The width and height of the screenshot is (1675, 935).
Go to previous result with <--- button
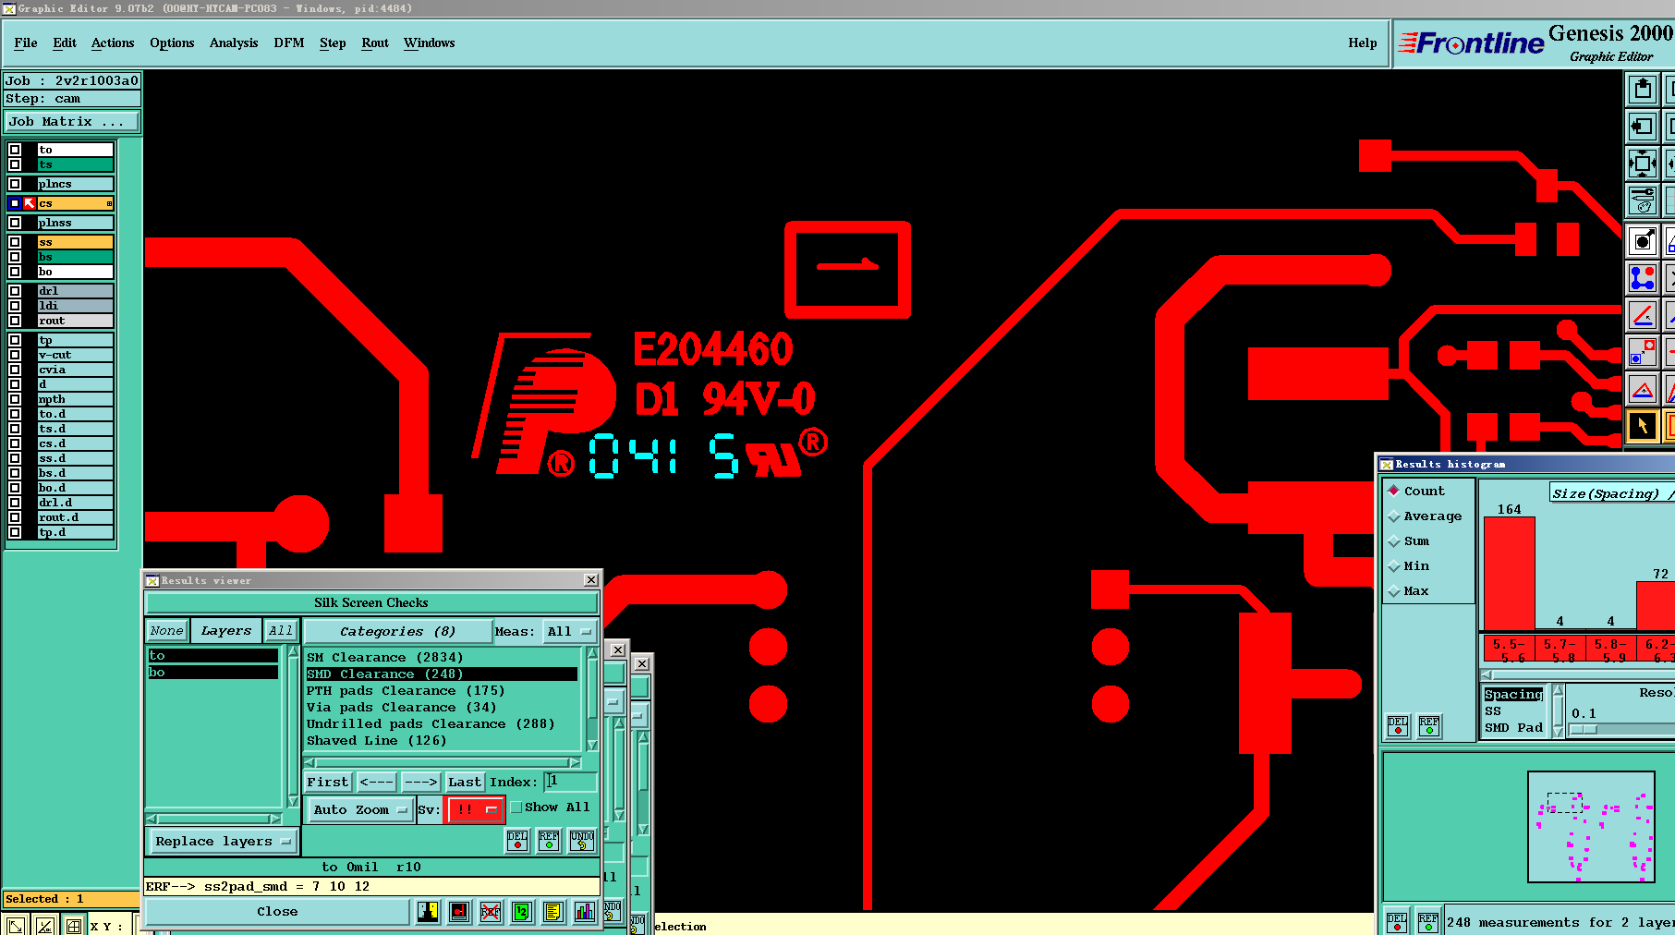coord(377,782)
